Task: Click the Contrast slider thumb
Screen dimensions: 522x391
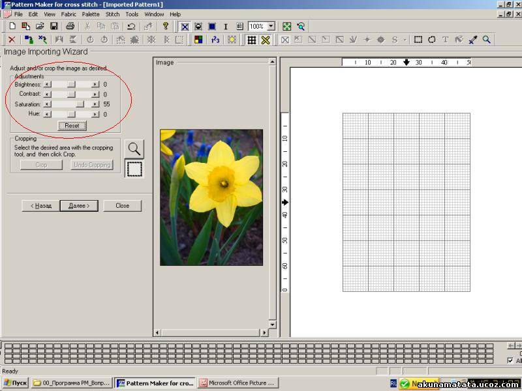Action: pos(71,94)
